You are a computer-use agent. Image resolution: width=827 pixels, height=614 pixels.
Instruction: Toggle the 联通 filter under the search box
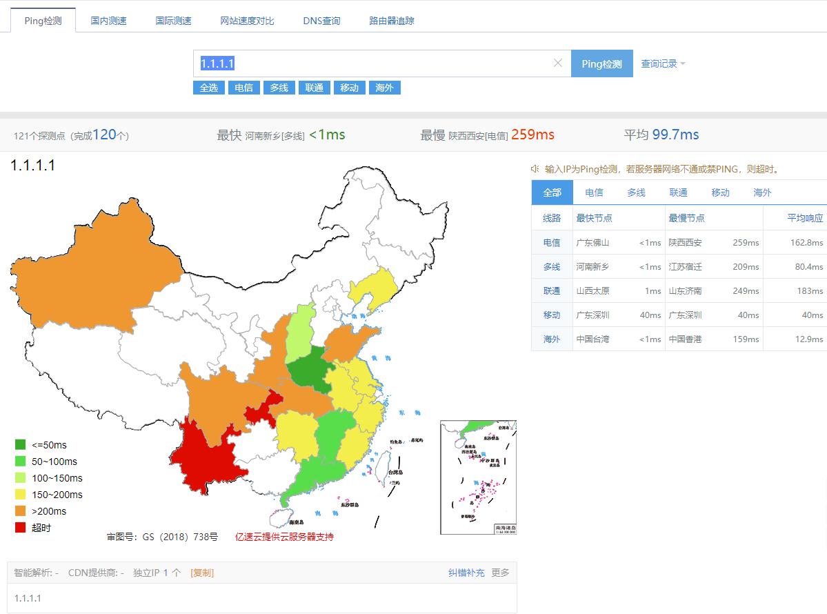(x=314, y=88)
